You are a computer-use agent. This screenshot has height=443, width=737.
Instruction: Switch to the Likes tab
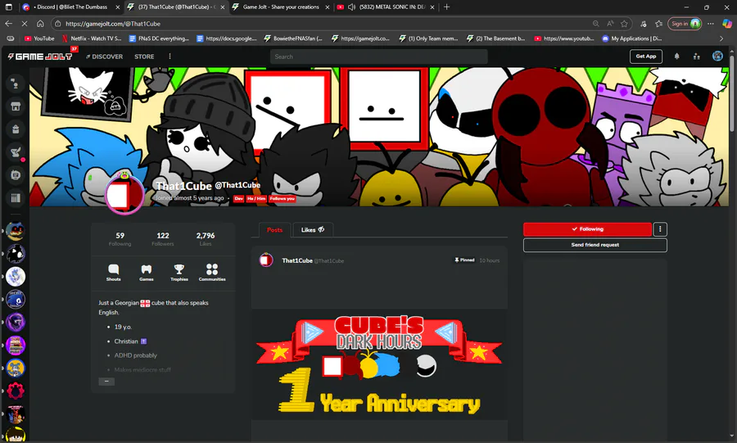click(x=313, y=230)
